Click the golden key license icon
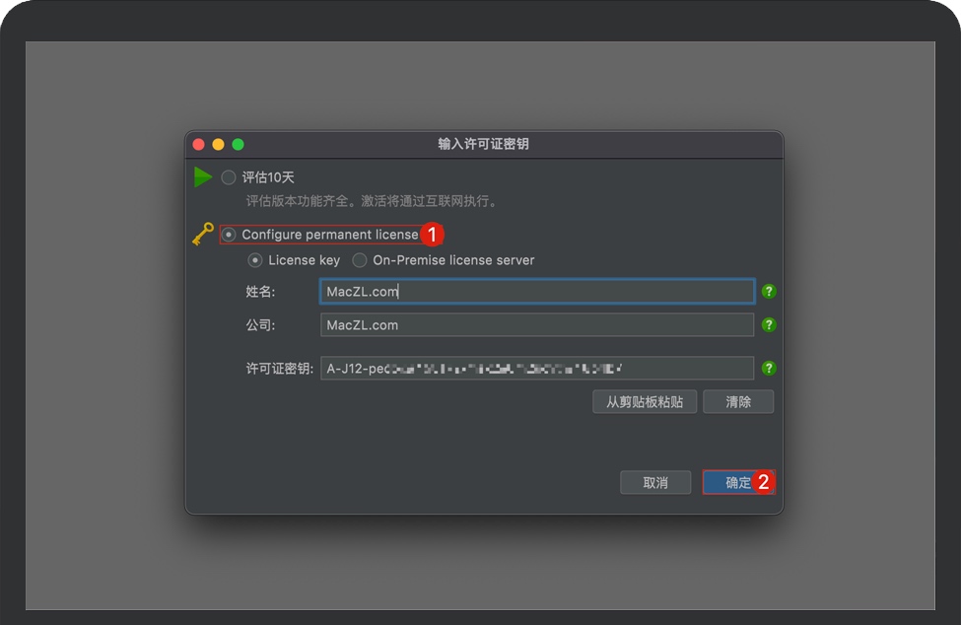The height and width of the screenshot is (625, 961). 203,234
